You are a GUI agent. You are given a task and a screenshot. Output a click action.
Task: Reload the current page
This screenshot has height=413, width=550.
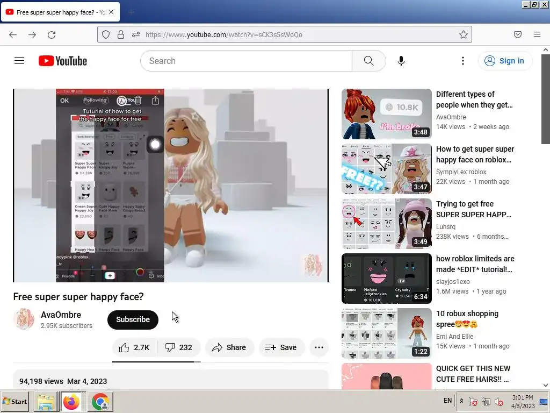coord(52,34)
